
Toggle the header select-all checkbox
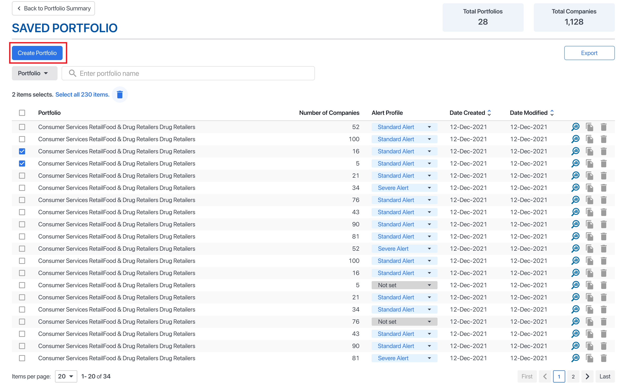point(22,113)
